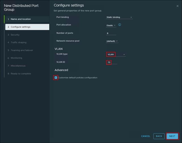Viewport: 182px width, 143px height.
Task: Open the Port binding dropdown
Action: tap(119, 17)
